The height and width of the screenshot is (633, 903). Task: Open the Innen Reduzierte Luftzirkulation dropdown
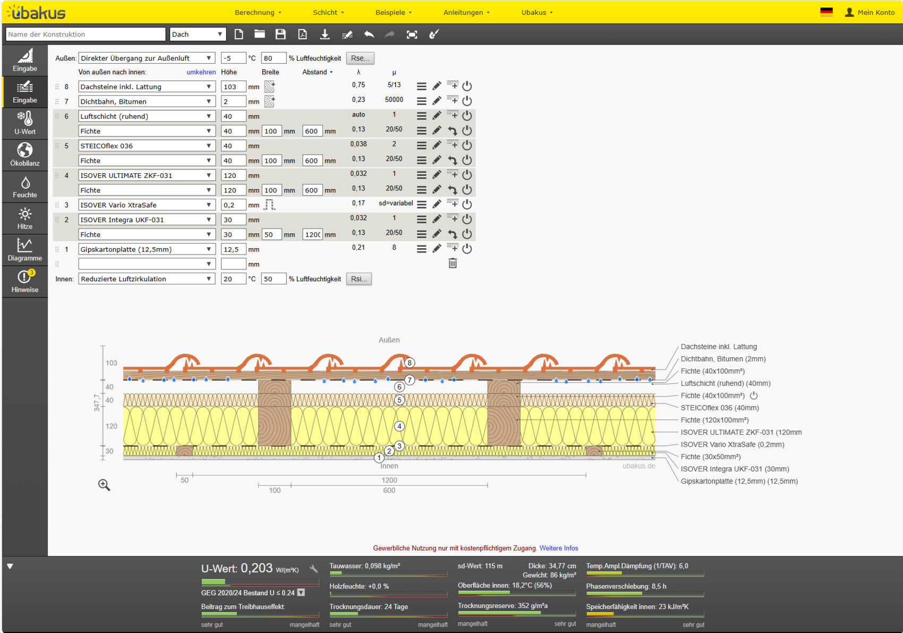pyautogui.click(x=147, y=279)
